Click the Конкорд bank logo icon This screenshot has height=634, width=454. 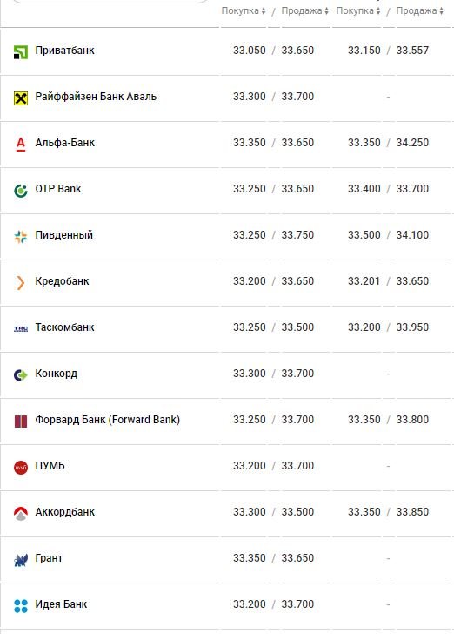[x=21, y=375]
